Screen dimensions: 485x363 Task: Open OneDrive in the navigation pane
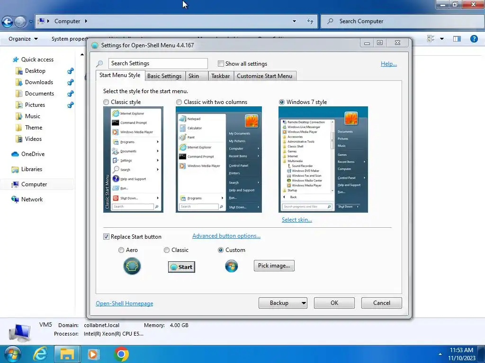tap(28, 154)
